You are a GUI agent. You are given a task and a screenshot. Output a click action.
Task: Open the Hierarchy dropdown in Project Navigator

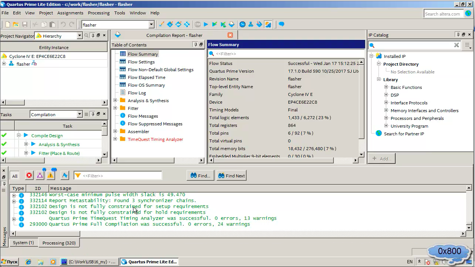coord(79,36)
